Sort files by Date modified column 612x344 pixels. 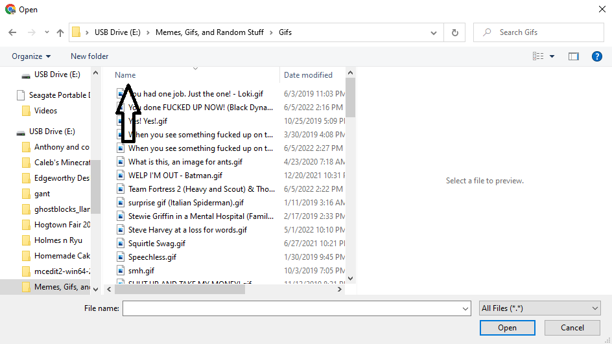[x=308, y=75]
